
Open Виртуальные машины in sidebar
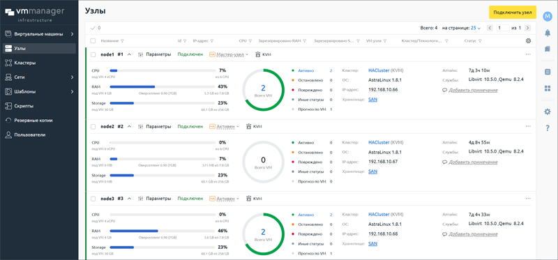39,34
